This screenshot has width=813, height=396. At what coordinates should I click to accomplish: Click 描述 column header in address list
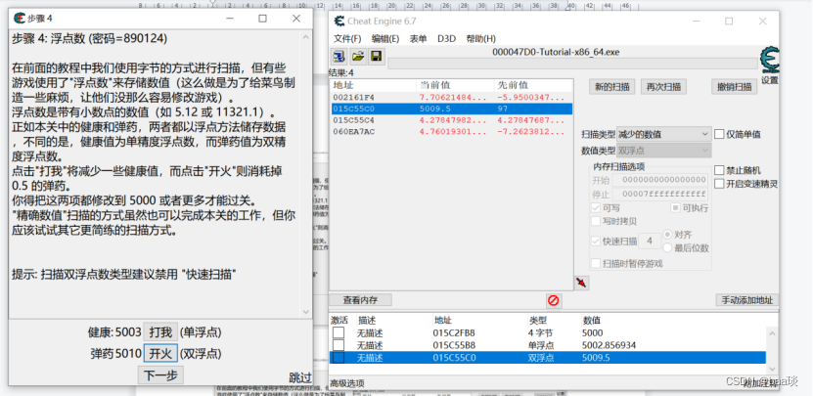tap(367, 321)
